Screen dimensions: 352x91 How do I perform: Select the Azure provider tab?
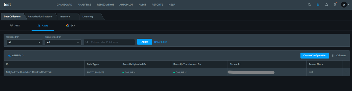[43, 25]
